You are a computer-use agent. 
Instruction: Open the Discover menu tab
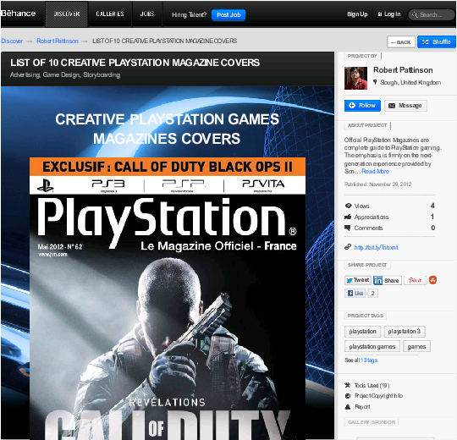click(x=67, y=14)
